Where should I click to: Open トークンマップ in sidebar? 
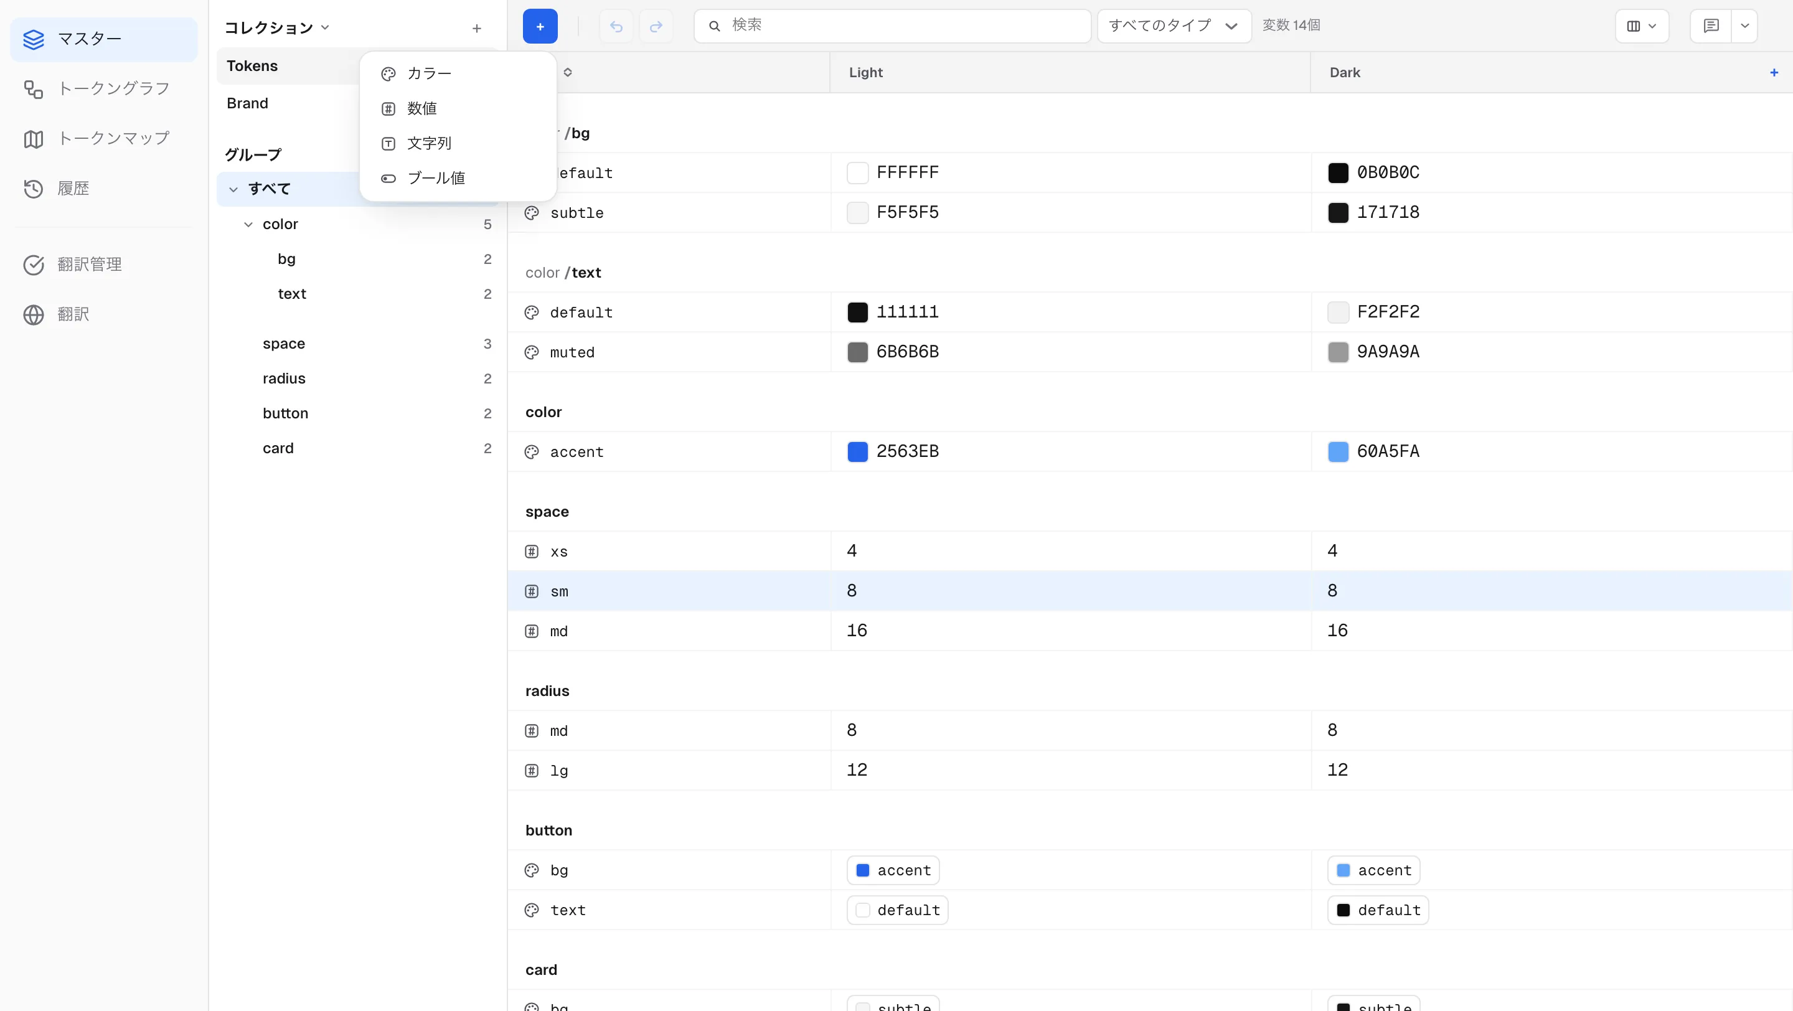point(104,138)
